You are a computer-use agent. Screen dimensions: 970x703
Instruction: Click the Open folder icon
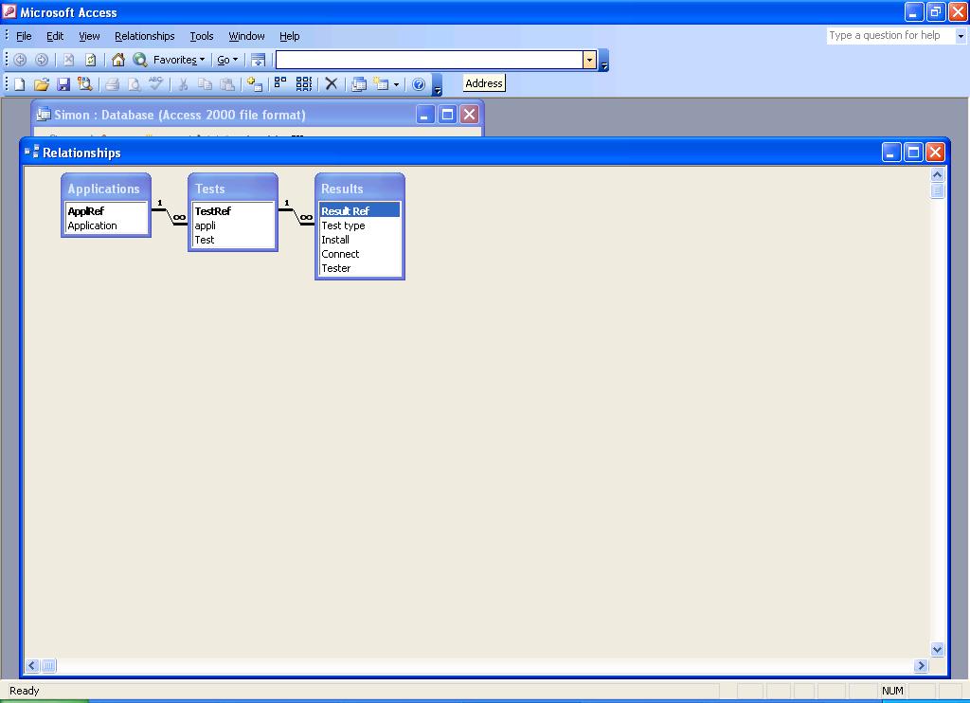click(x=42, y=84)
